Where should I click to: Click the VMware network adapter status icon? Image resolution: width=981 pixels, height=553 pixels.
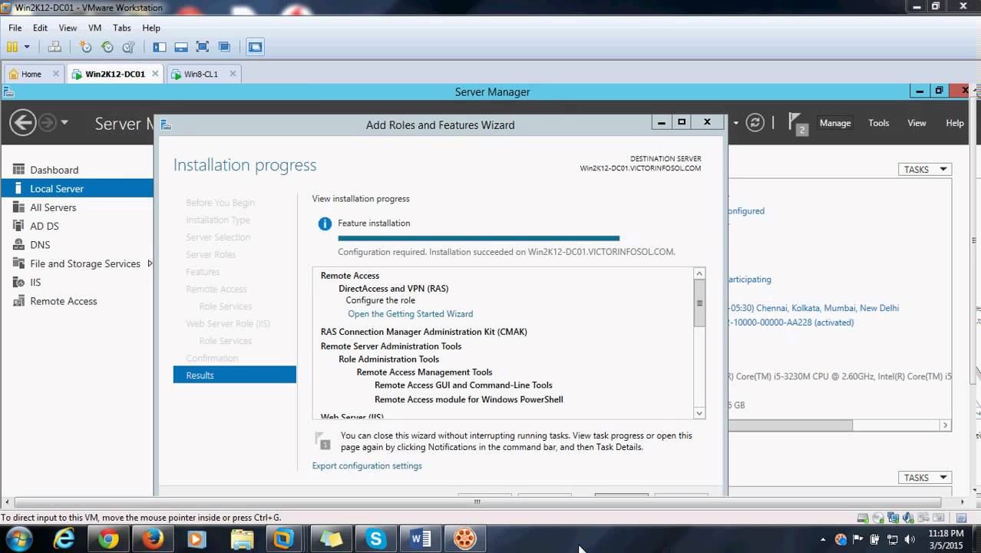tap(893, 518)
